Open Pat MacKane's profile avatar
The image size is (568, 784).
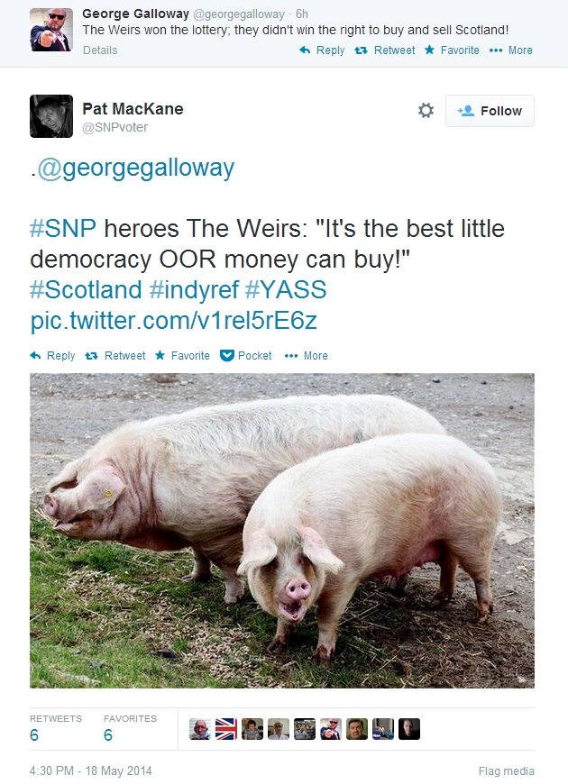tap(51, 116)
